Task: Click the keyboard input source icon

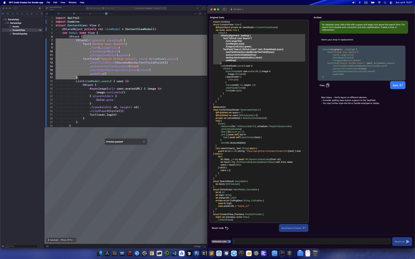Action: point(366,2)
